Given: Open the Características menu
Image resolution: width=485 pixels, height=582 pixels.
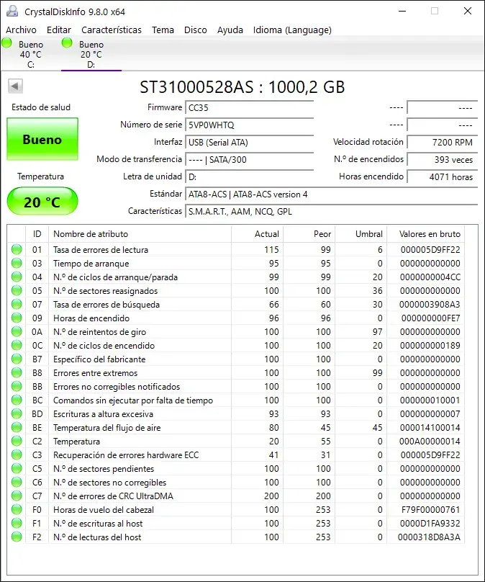Looking at the screenshot, I should click(x=112, y=30).
